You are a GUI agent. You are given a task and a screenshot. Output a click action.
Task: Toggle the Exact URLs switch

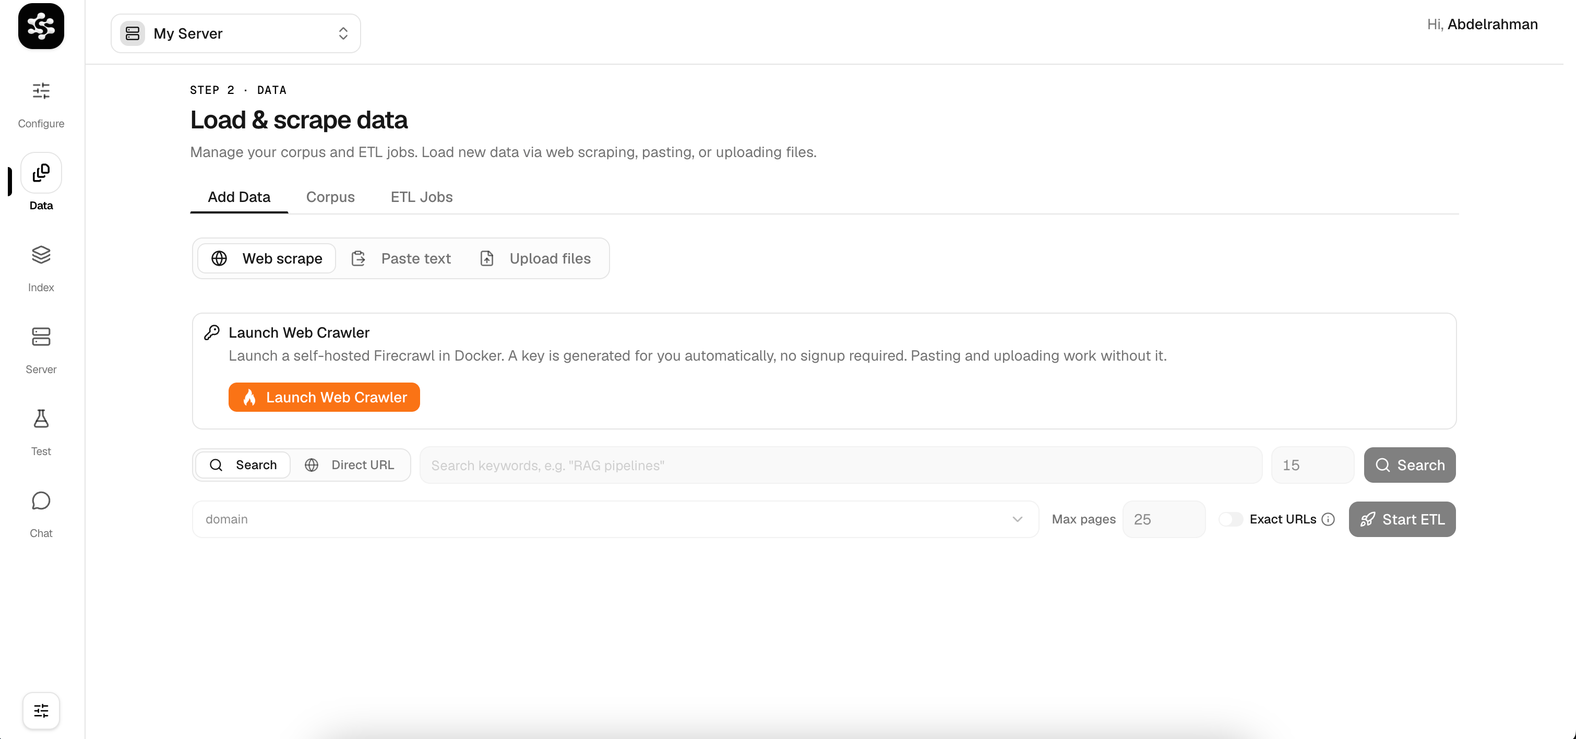coord(1231,519)
